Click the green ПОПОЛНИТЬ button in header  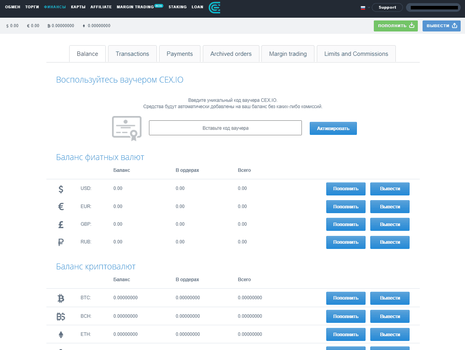(395, 26)
